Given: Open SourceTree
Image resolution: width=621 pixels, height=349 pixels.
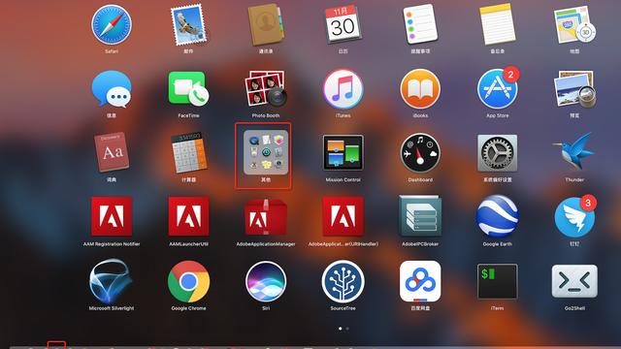Looking at the screenshot, I should coord(343,281).
